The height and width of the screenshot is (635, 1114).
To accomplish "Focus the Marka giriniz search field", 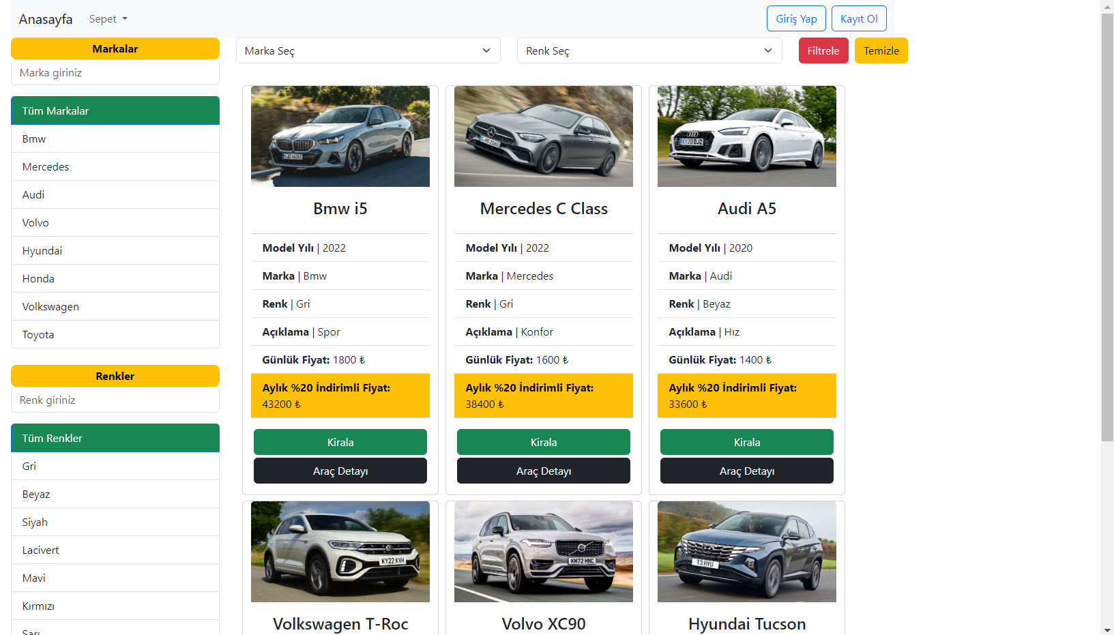I will pyautogui.click(x=115, y=72).
